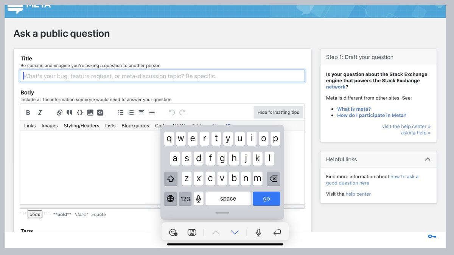454x255 pixels.
Task: Tap the undo options icon in keyboard bar
Action: 173,233
